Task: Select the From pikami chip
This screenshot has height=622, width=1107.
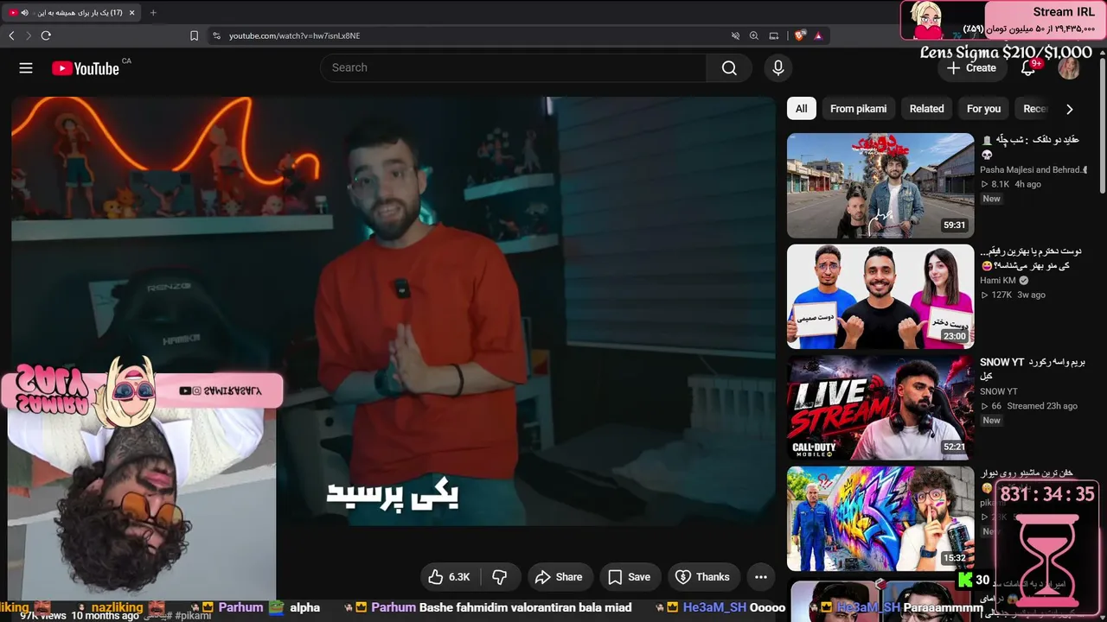Action: tap(858, 109)
